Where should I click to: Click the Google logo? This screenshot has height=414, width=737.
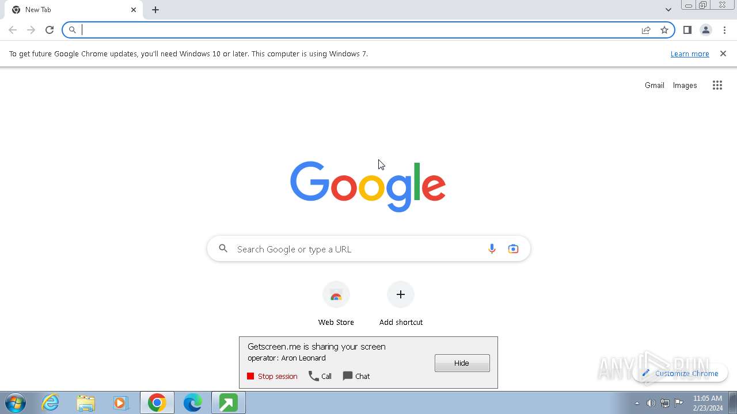point(368,186)
